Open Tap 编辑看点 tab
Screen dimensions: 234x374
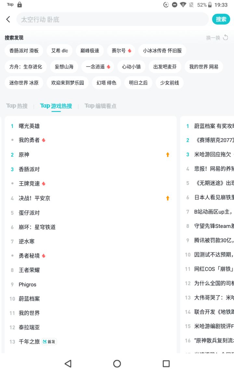click(x=100, y=106)
